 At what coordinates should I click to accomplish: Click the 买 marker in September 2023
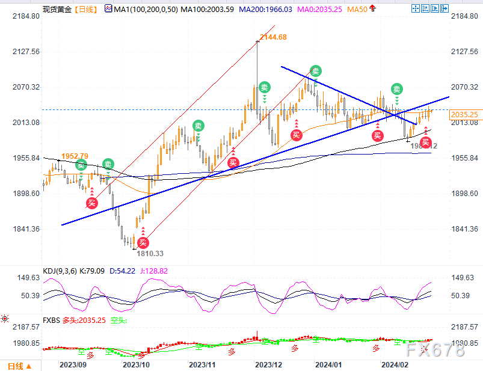tap(92, 203)
